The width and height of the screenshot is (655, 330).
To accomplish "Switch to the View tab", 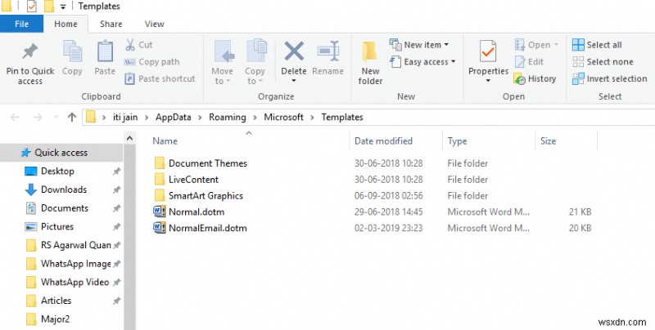I will [x=153, y=25].
